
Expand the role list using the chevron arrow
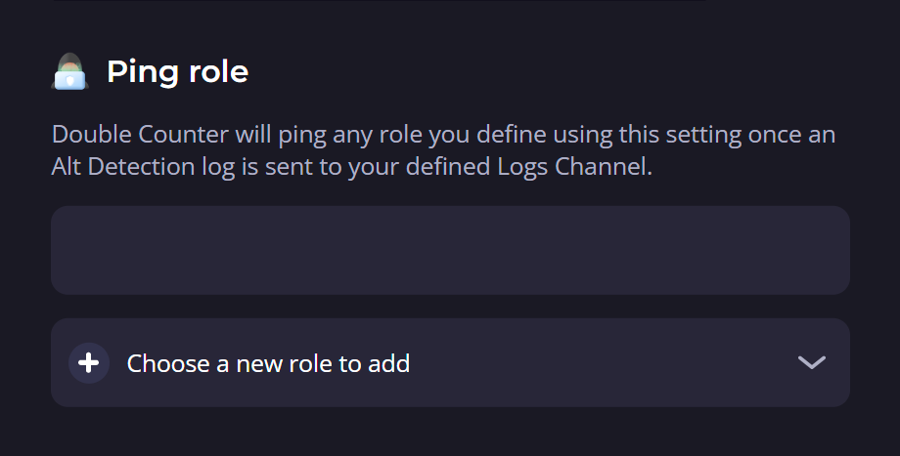pos(811,363)
